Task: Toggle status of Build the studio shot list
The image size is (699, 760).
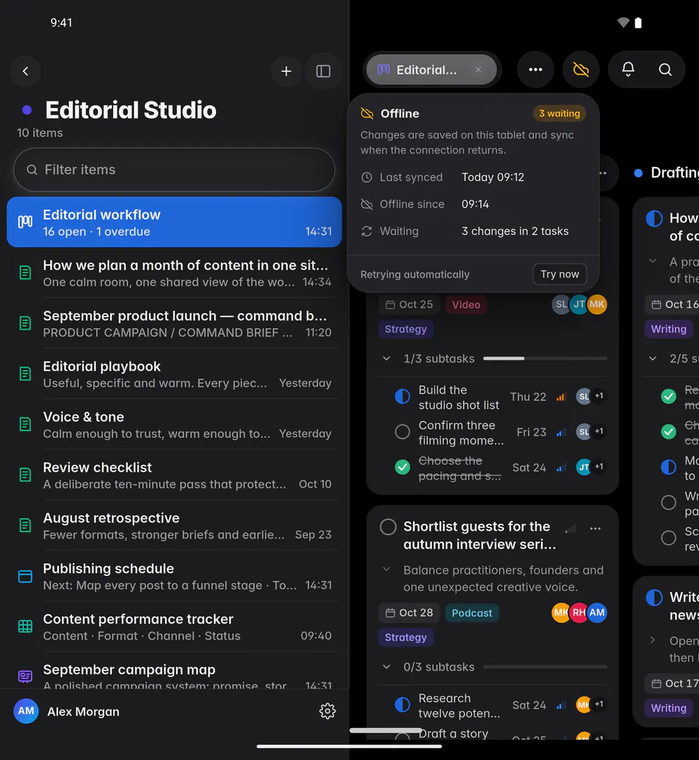Action: (x=402, y=396)
